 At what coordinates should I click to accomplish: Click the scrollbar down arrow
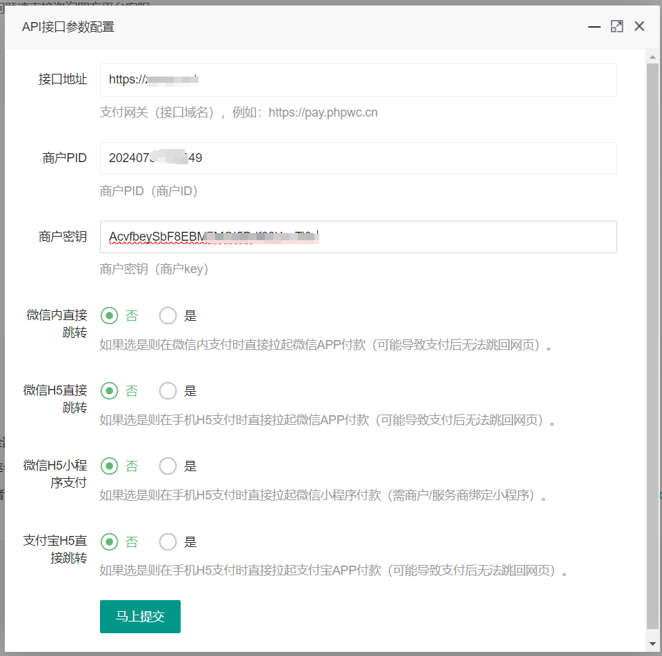click(x=652, y=644)
